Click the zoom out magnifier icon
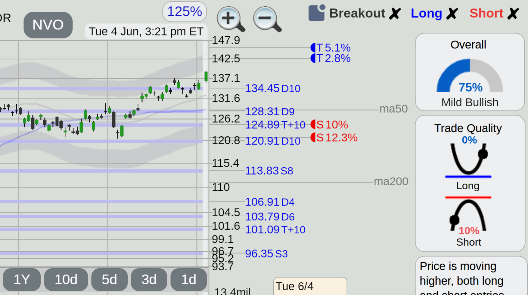The height and width of the screenshot is (295, 528). click(267, 19)
